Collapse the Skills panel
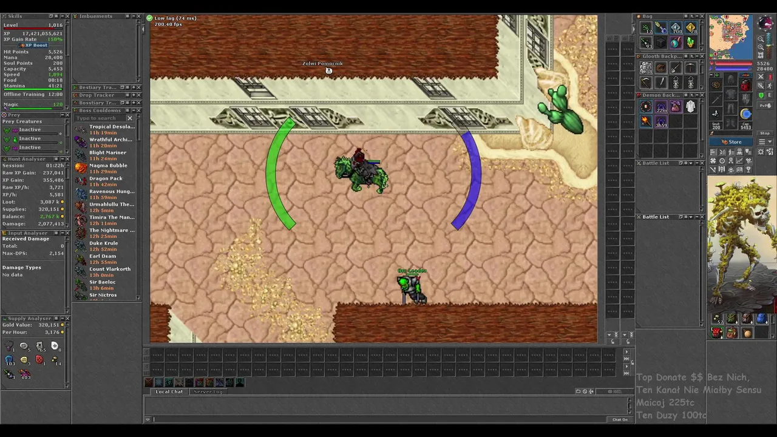This screenshot has width=777, height=437. coord(62,16)
